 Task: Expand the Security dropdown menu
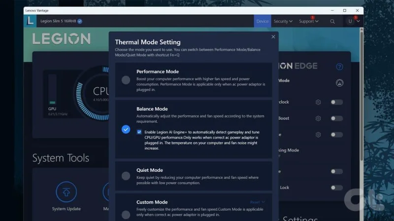coord(283,21)
